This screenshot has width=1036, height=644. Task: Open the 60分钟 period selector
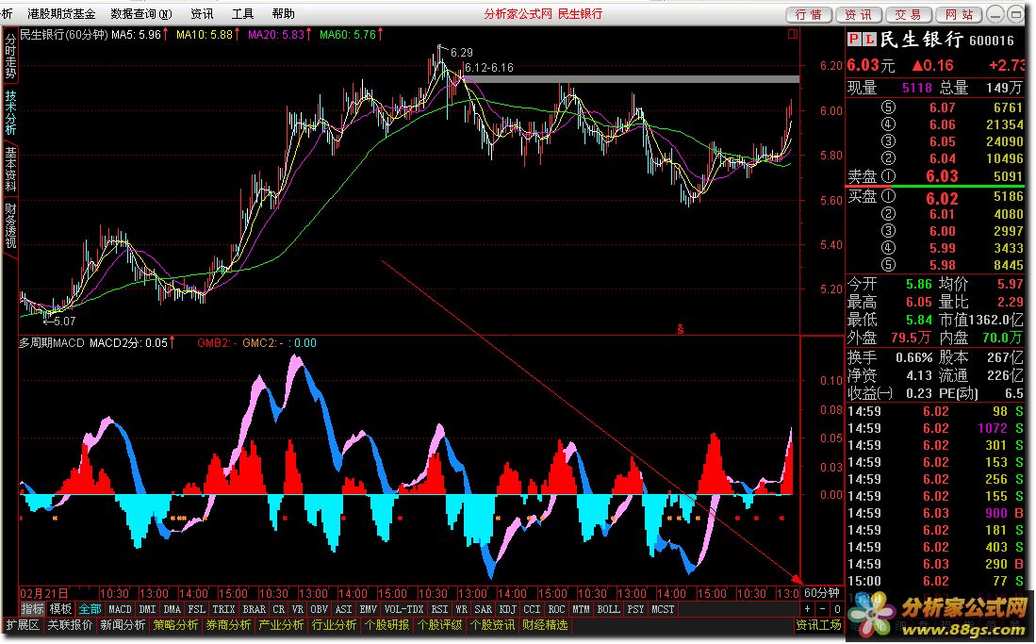pyautogui.click(x=823, y=592)
